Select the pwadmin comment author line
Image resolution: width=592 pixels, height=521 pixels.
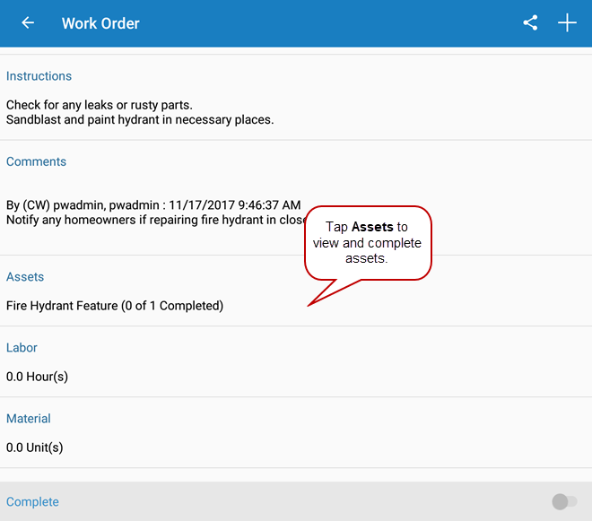pyautogui.click(x=152, y=205)
